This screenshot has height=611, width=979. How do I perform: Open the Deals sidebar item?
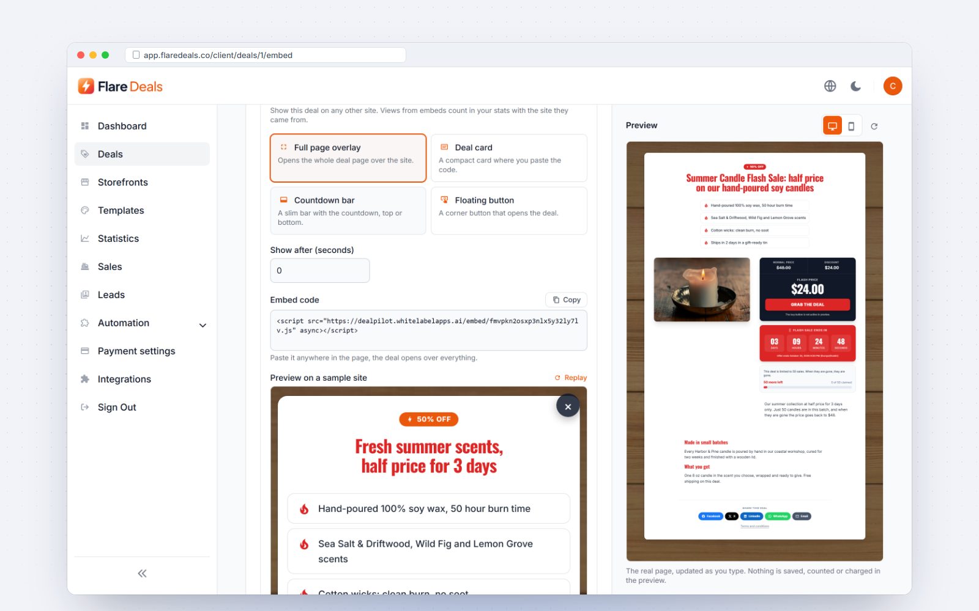pos(142,154)
